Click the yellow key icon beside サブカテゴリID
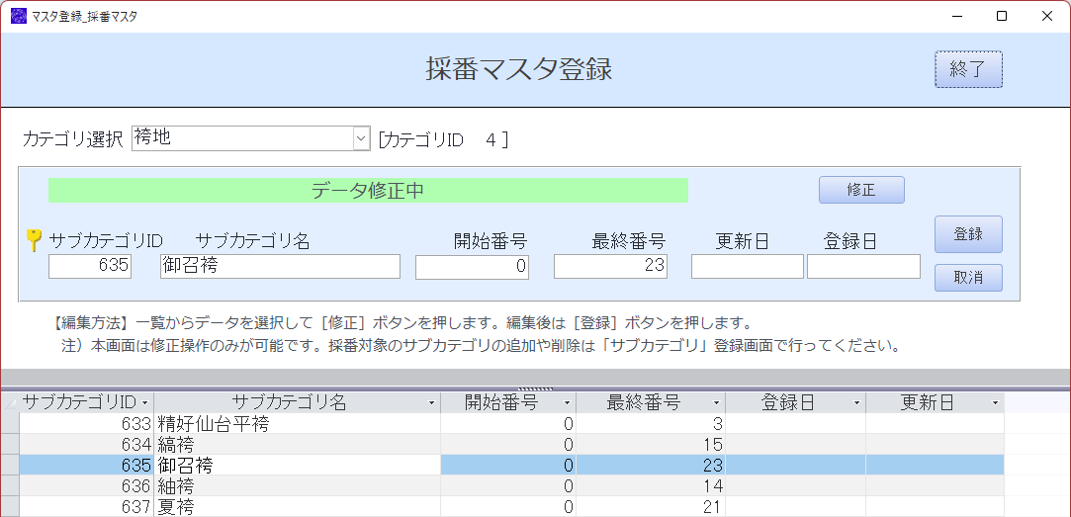 point(33,240)
